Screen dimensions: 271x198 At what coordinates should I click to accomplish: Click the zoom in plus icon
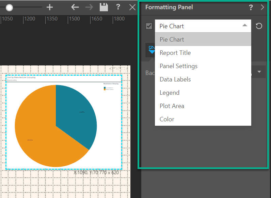(x=50, y=7)
